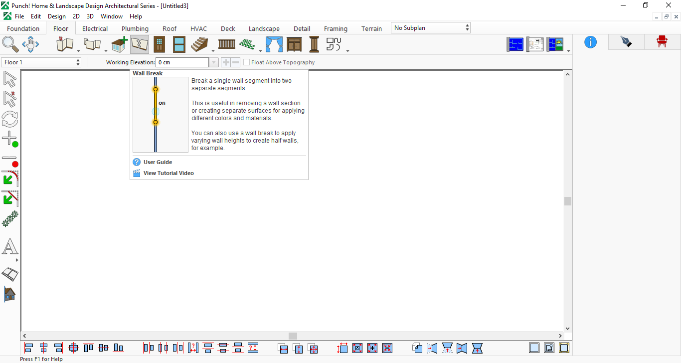The height and width of the screenshot is (363, 681).
Task: Open the red chair furniture panel
Action: click(662, 42)
